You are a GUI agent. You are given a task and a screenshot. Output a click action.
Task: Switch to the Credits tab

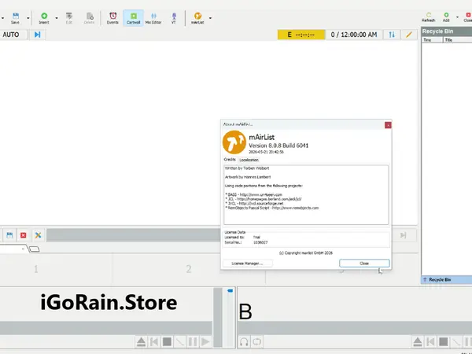230,160
